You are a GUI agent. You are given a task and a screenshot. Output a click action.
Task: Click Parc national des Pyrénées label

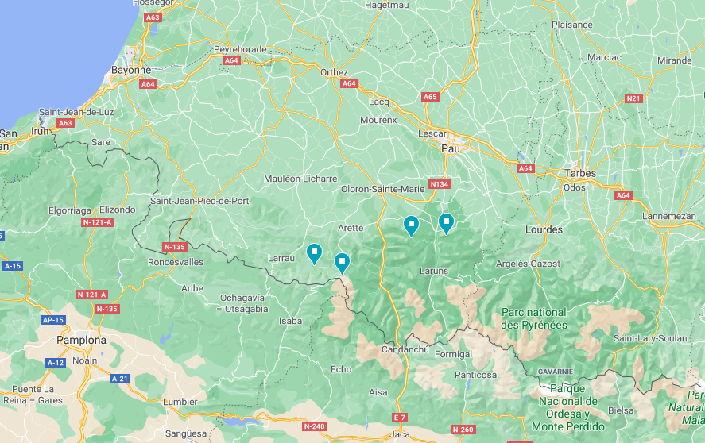(534, 318)
